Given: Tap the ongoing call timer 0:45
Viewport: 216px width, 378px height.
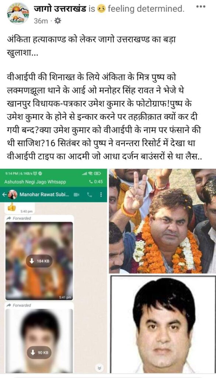Looking at the screenshot, I should click(x=96, y=182).
